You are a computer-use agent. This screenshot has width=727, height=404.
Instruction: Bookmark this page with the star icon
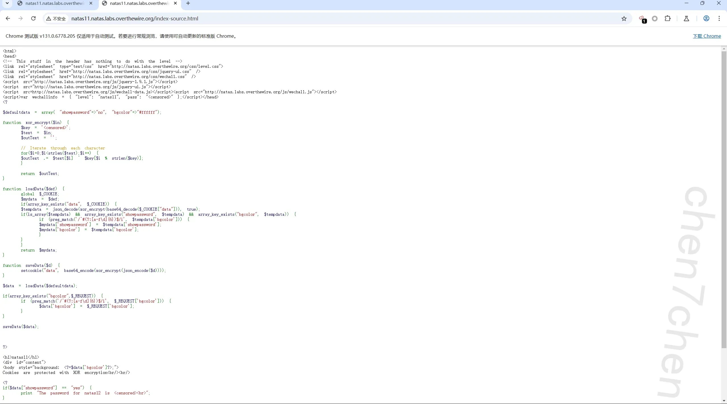[x=624, y=19]
